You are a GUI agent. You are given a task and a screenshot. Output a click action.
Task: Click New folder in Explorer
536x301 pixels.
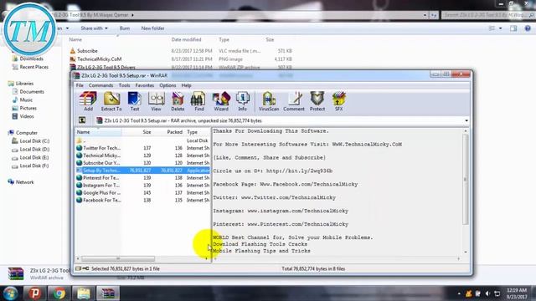coord(152,28)
